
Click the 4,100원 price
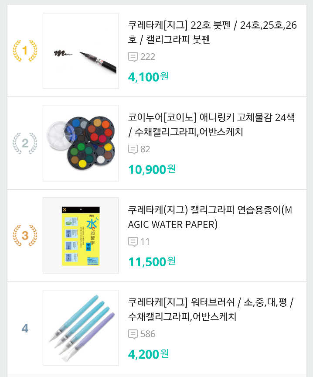pyautogui.click(x=148, y=77)
